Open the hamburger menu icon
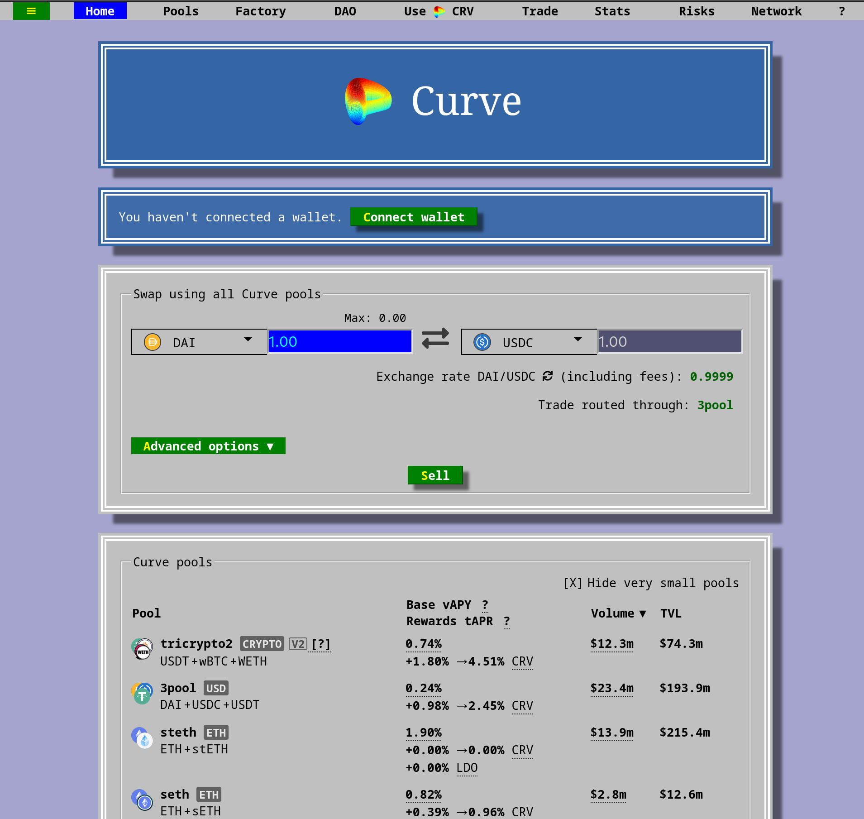 click(x=31, y=11)
